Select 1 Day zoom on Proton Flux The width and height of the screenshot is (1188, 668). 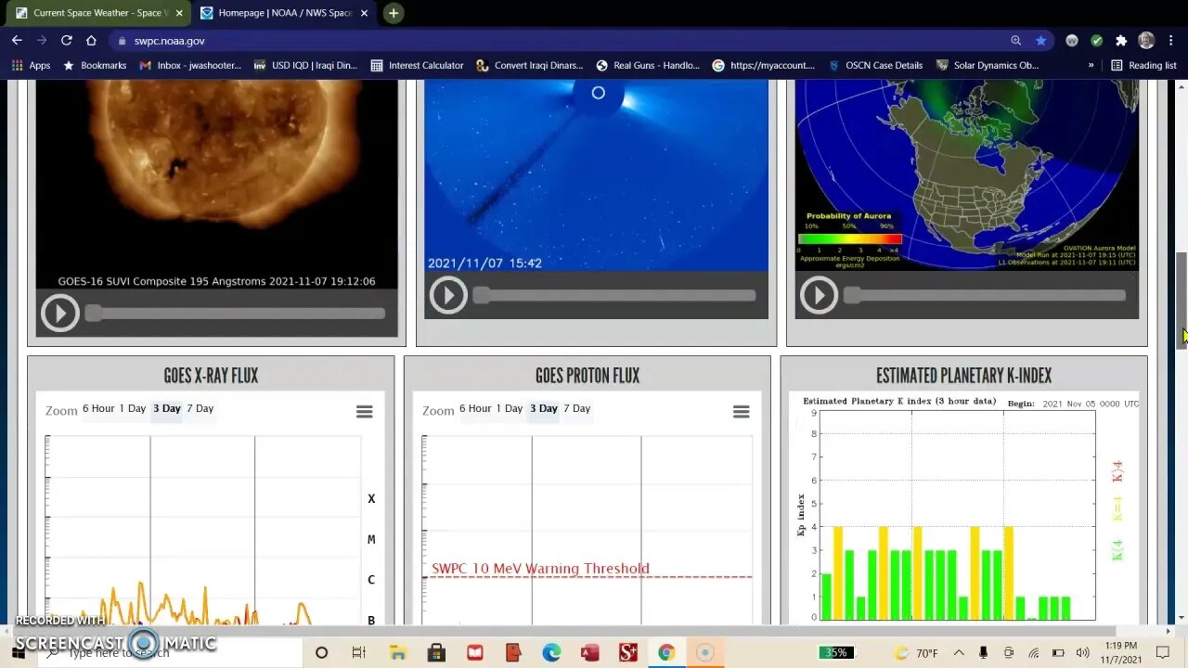510,408
